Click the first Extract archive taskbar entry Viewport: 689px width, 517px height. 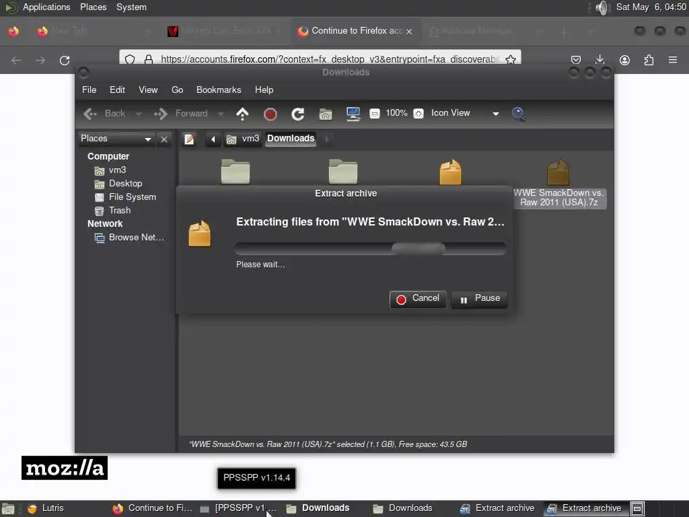coord(497,509)
